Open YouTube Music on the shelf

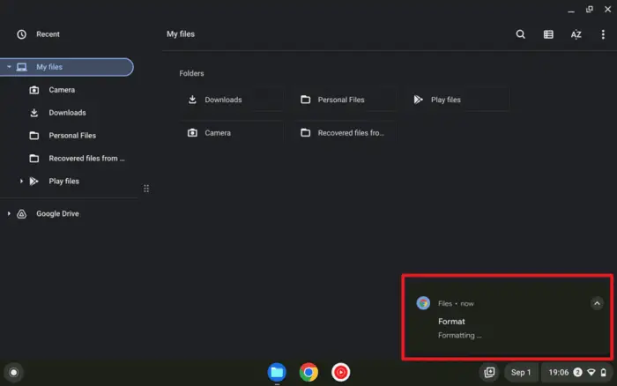point(340,372)
